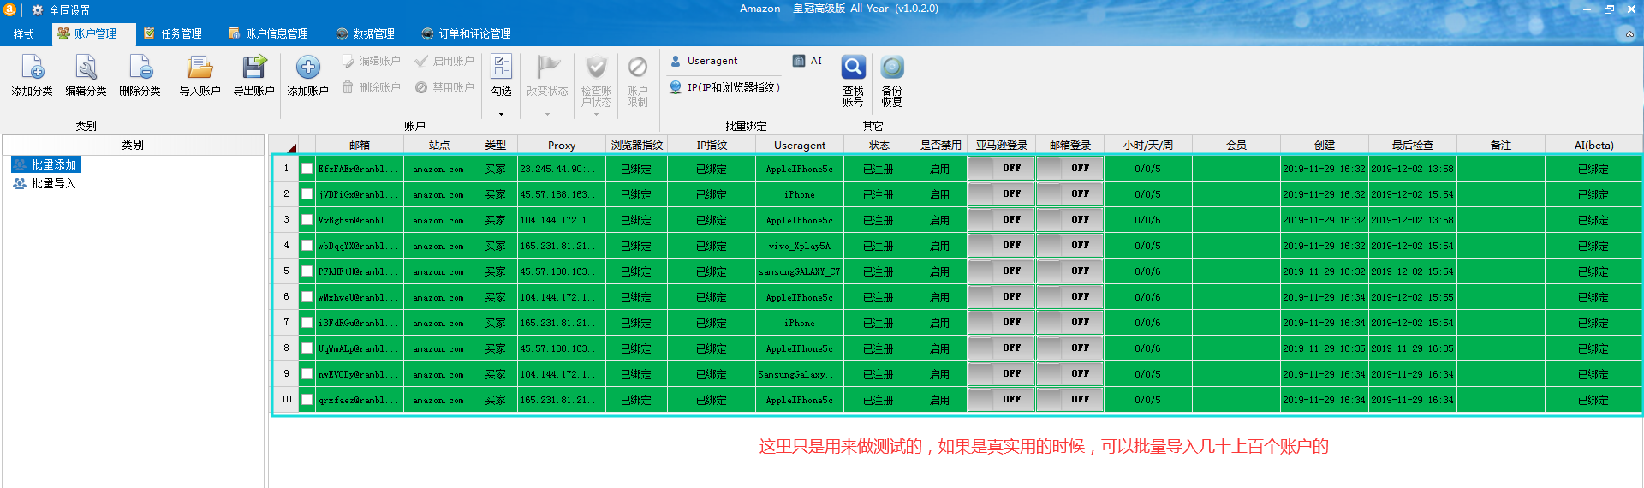Toggle 亚马逊登录 OFF switch in row 1
Screen dimensions: 1644x488
click(x=1001, y=169)
